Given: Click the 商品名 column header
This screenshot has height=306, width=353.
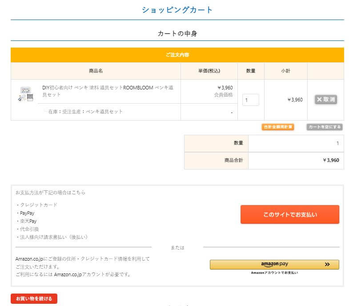Looking at the screenshot, I should click(96, 71).
